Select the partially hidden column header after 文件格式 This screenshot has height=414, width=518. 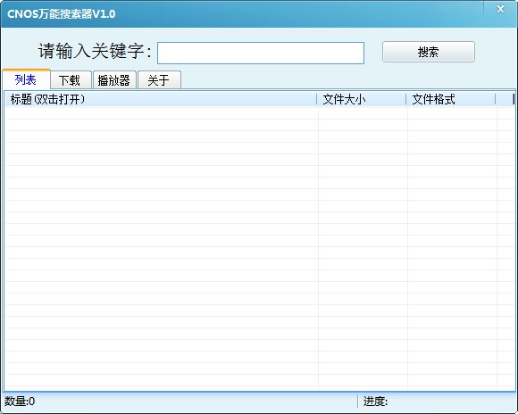505,99
